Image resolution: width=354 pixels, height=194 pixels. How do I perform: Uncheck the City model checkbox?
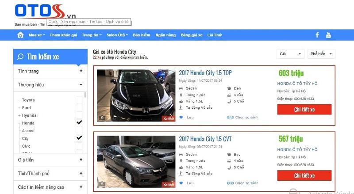(x=79, y=138)
